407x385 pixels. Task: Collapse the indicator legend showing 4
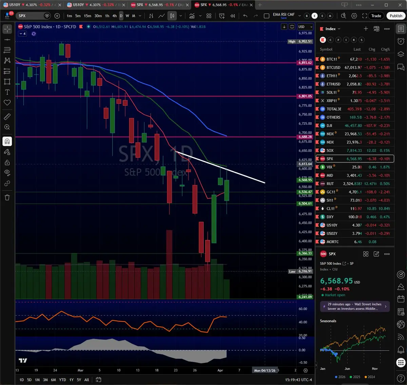pyautogui.click(x=22, y=34)
